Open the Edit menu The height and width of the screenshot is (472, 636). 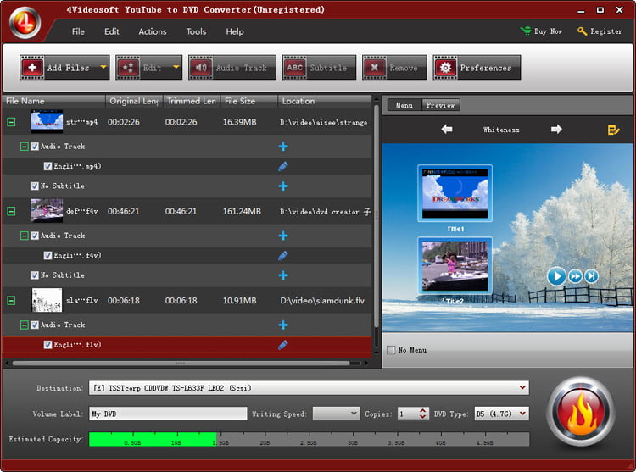pos(112,31)
